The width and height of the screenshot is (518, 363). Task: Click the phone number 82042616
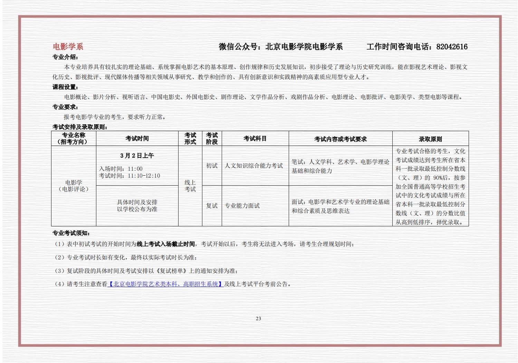coord(452,47)
